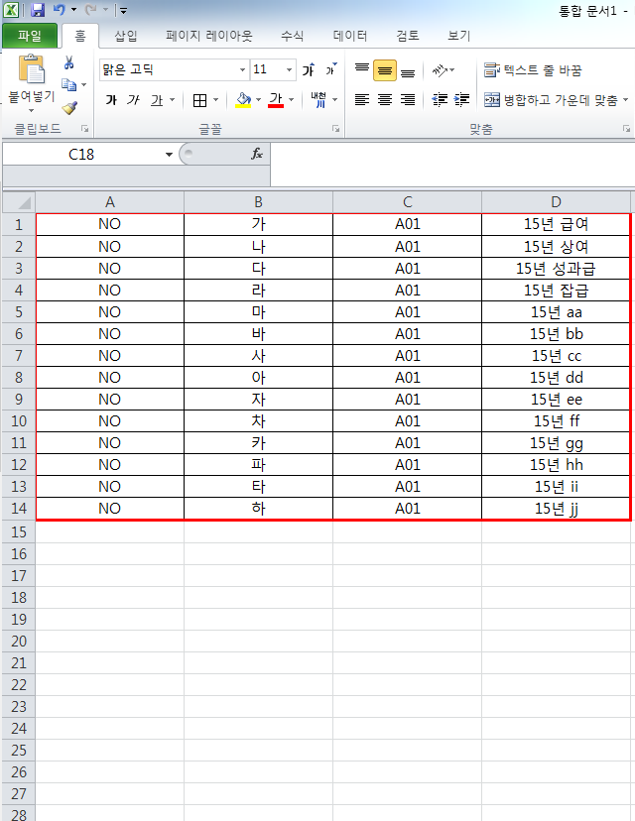Click the phonetic guide 내천 icon
This screenshot has width=635, height=821.
318,99
